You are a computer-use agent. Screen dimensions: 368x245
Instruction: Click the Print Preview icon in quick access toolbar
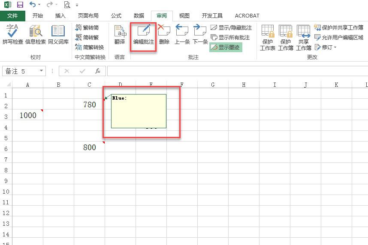pos(67,4)
